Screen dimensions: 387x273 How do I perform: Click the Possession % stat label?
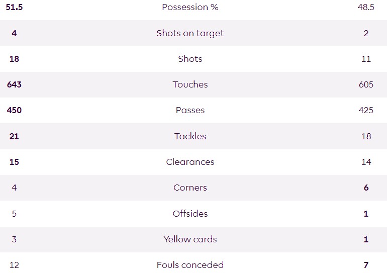tap(190, 8)
